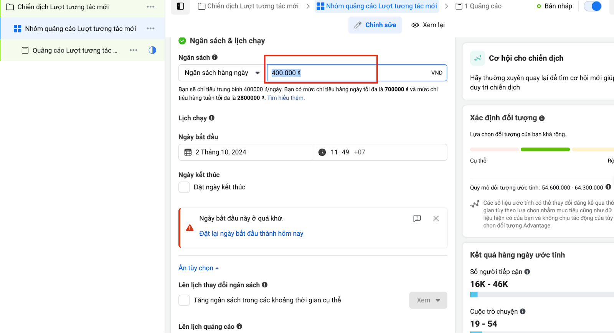The height and width of the screenshot is (333, 614).
Task: Go to campaign breadcrumb Chiến dịch Lượt tương tác mới
Action: point(248,6)
